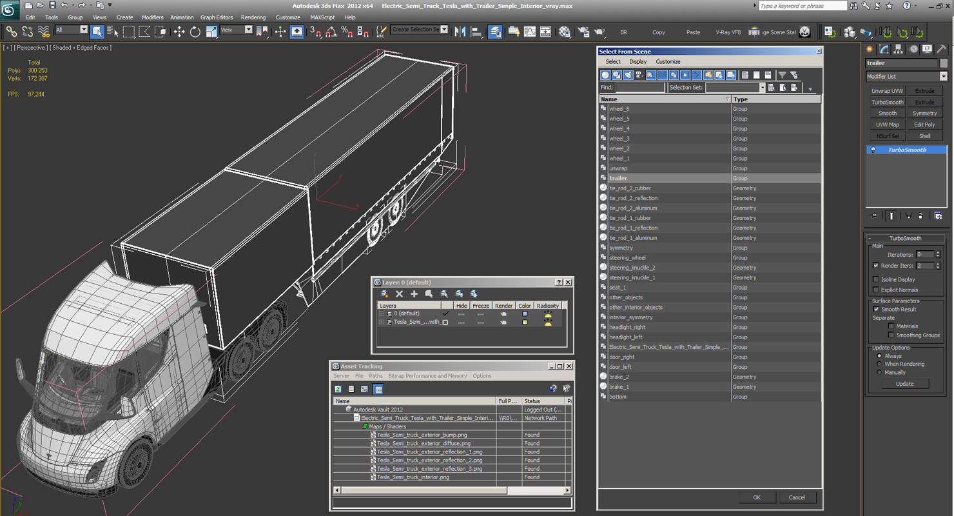This screenshot has height=516, width=954.
Task: Toggle TurboSmooth modifier lightbulb
Action: point(873,150)
